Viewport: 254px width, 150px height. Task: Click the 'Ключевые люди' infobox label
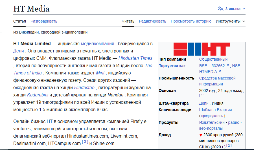click(175, 110)
